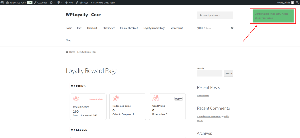Expand the Howdy, admin account menu
The image size is (300, 138).
point(283,2)
